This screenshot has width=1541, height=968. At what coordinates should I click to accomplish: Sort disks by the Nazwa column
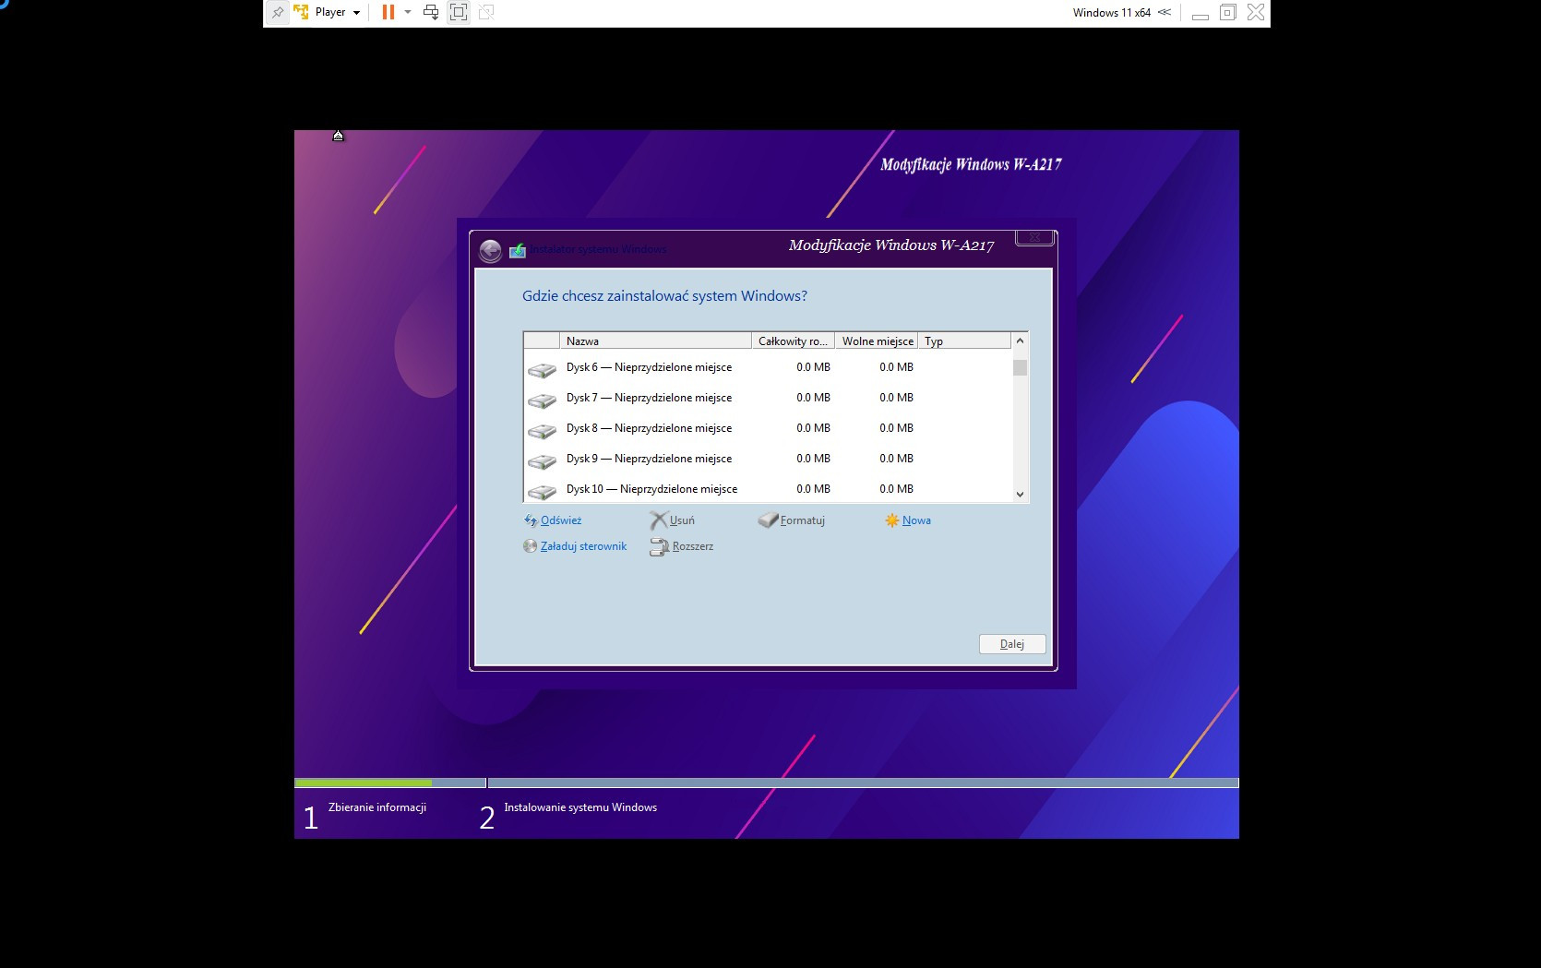pos(655,341)
